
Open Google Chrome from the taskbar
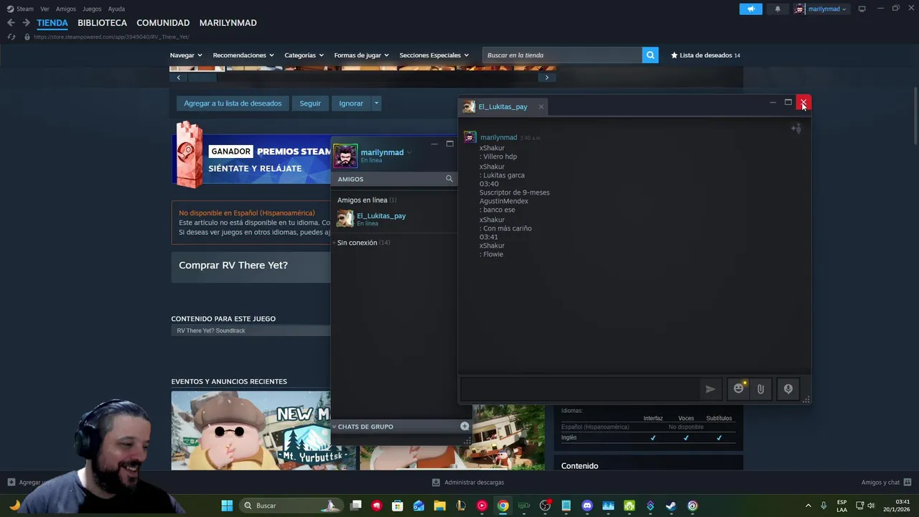click(503, 506)
